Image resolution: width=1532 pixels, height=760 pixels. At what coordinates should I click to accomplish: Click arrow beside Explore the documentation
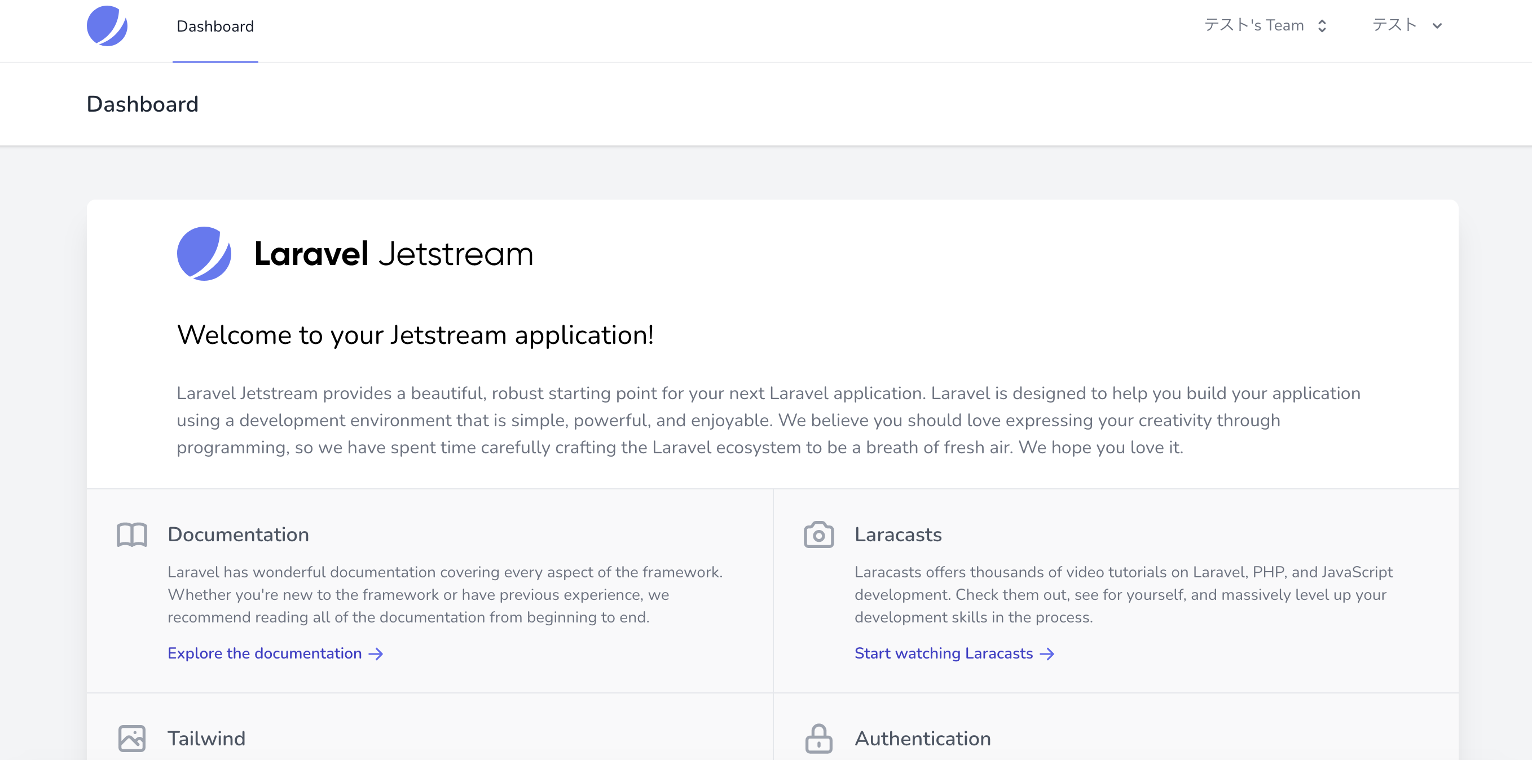(x=376, y=654)
